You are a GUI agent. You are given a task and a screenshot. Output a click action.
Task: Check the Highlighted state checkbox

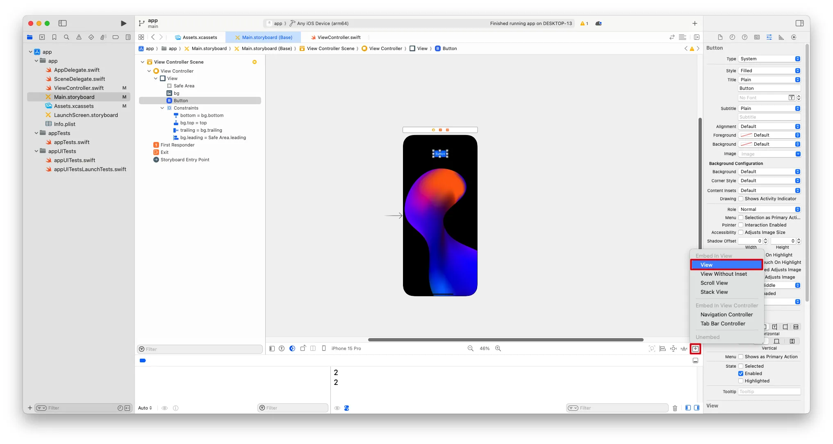tap(741, 381)
